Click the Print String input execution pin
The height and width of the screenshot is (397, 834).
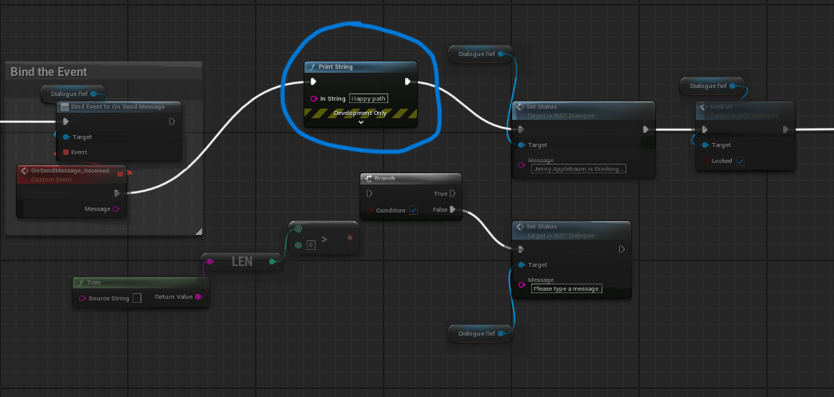click(x=314, y=81)
